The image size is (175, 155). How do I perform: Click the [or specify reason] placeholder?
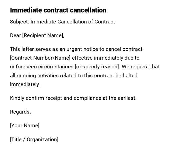(97, 67)
